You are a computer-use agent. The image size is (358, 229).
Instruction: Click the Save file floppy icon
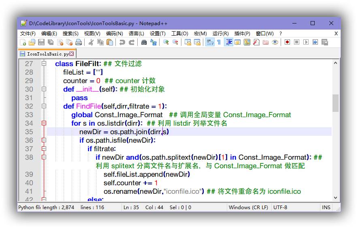[x=41, y=42]
